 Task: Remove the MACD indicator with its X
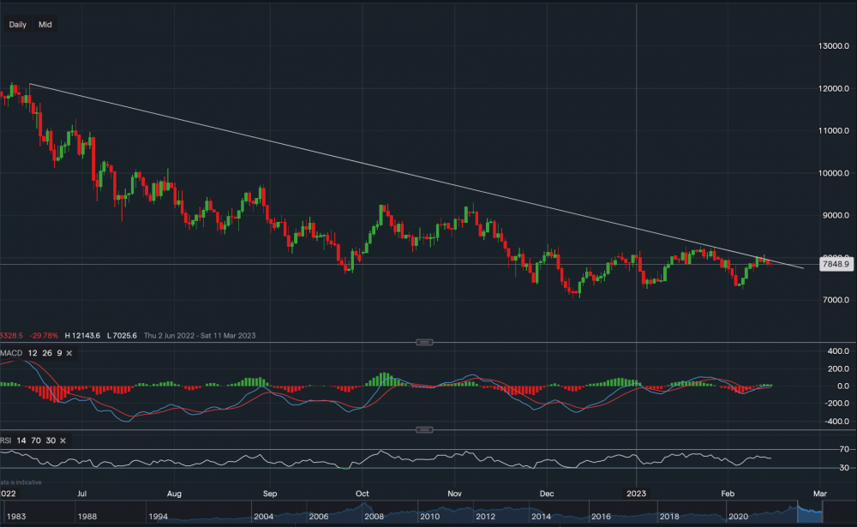point(69,353)
